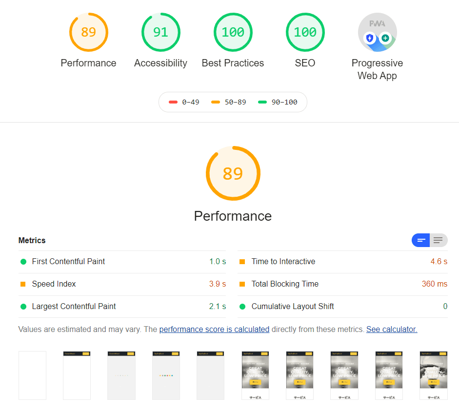Switch metrics to compact bar view

(421, 240)
